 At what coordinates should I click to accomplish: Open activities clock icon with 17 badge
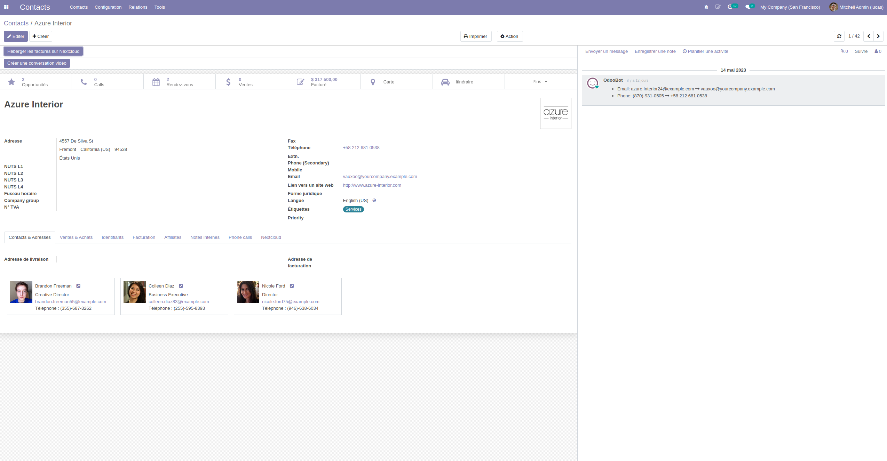(x=732, y=7)
